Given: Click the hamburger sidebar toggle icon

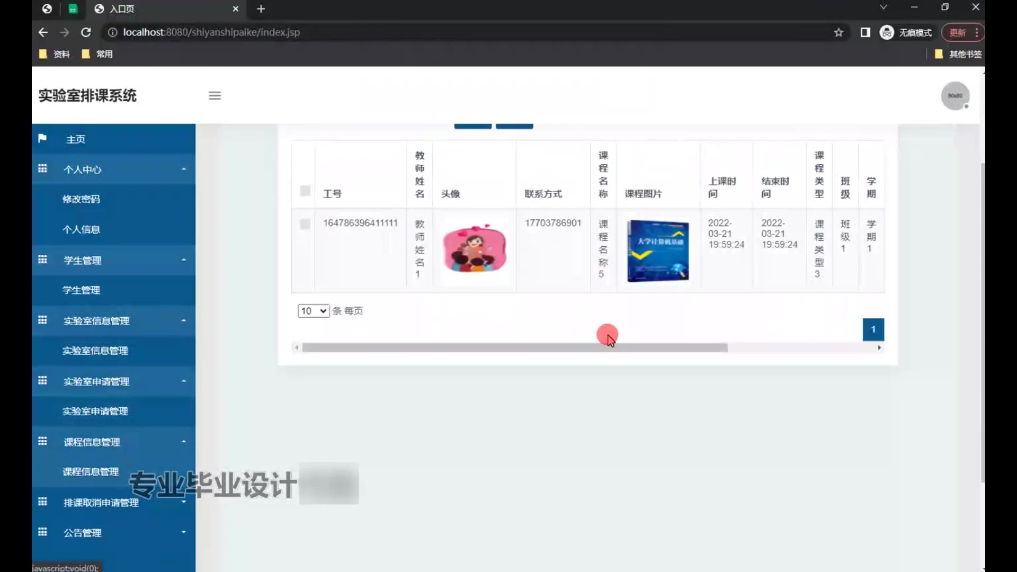Looking at the screenshot, I should 215,96.
